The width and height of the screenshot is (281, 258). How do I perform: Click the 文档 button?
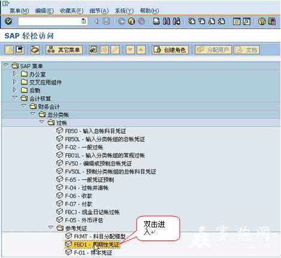coord(247,50)
